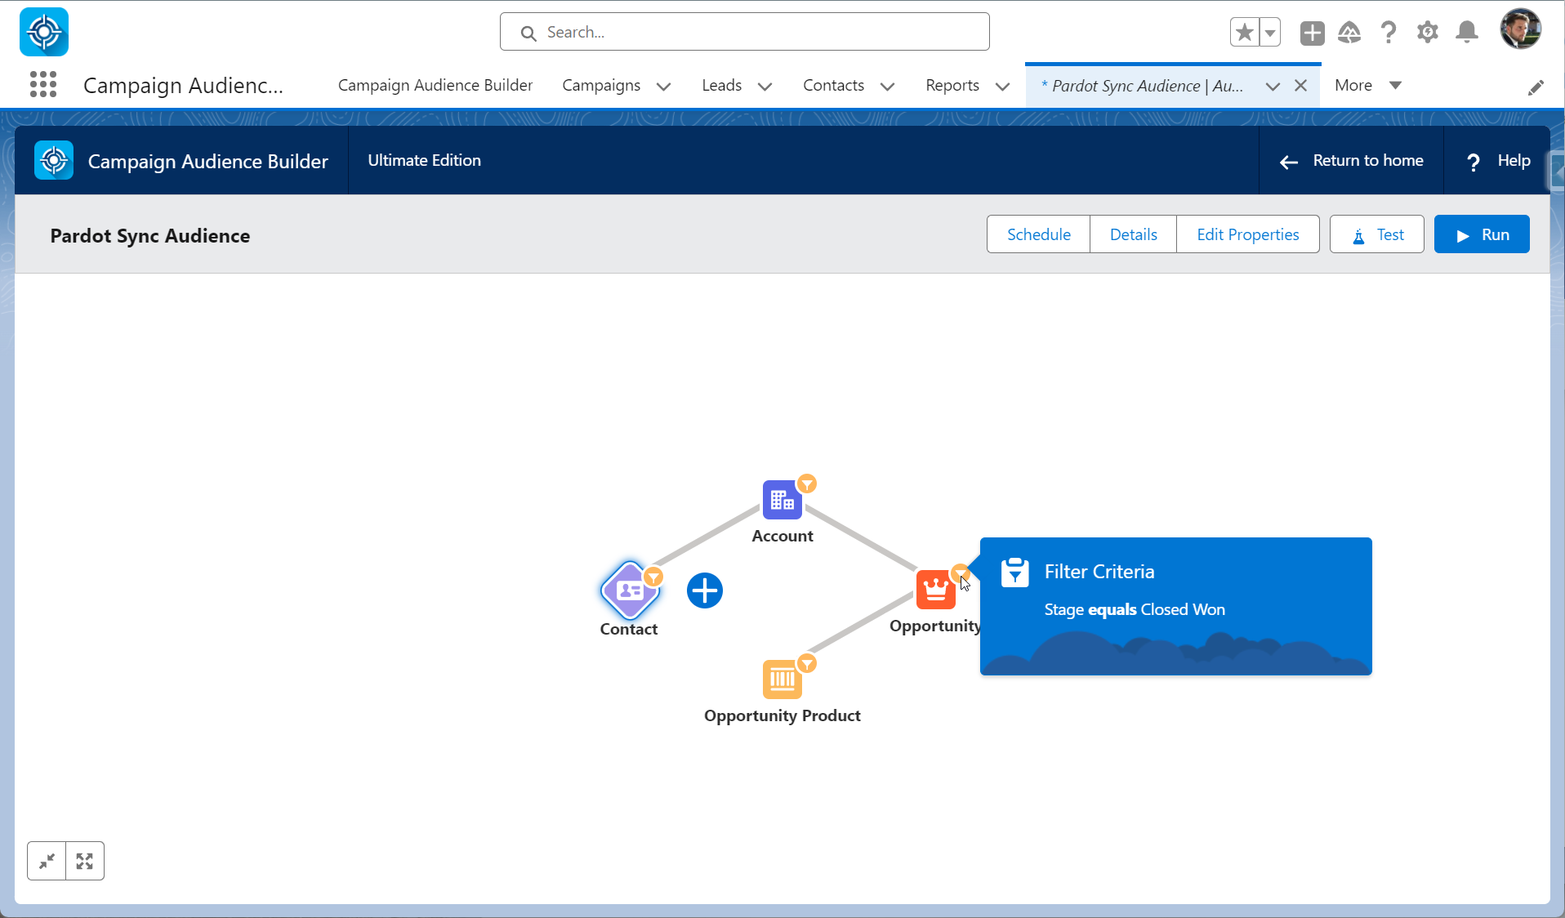Select the Contact node icon
The width and height of the screenshot is (1565, 918).
point(630,590)
